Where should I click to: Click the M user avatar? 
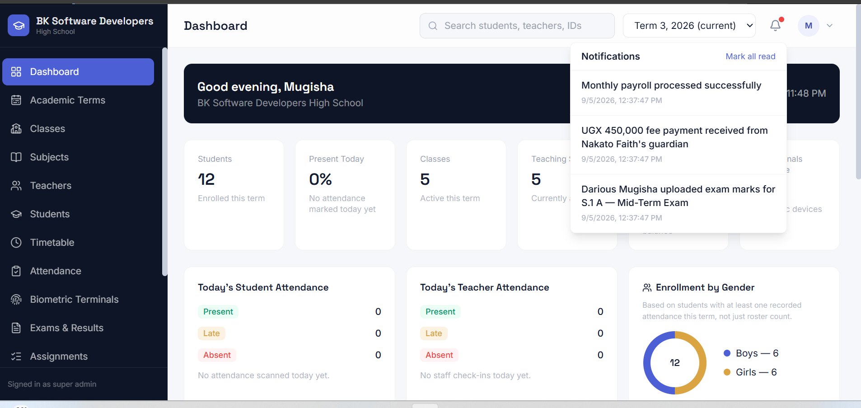tap(809, 26)
